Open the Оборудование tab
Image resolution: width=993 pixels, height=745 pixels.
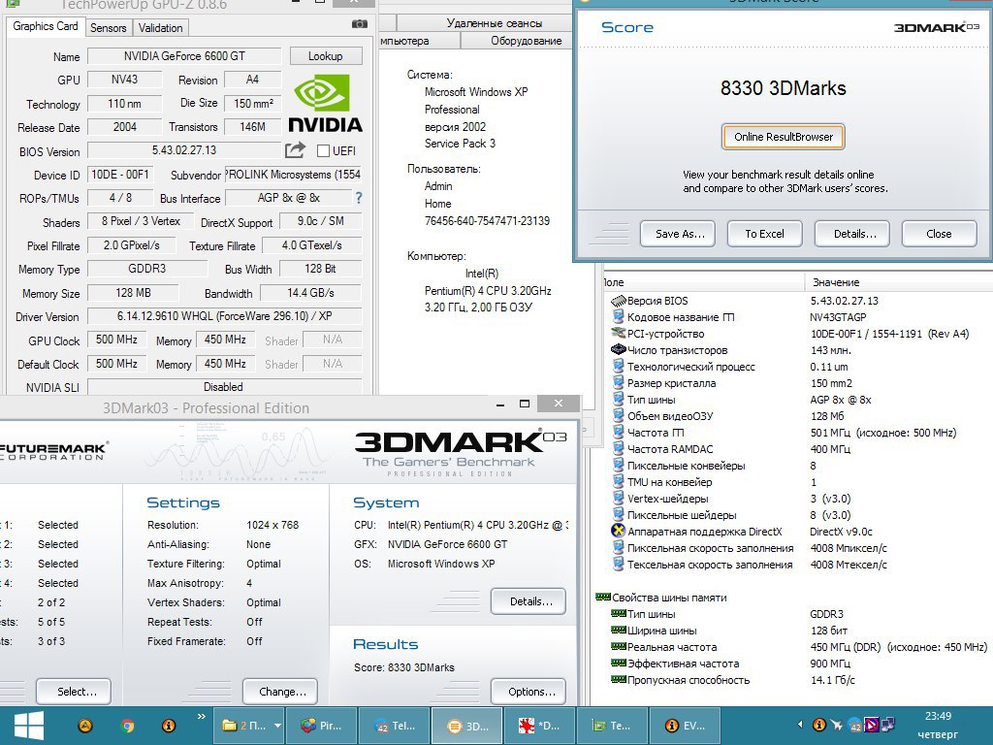(x=526, y=41)
